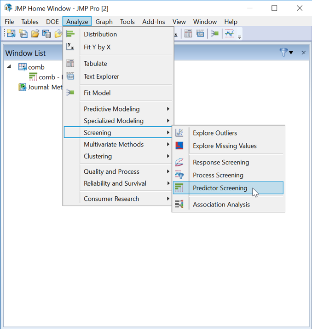Click the Response Screening curve icon
The height and width of the screenshot is (329, 312).
point(179,162)
